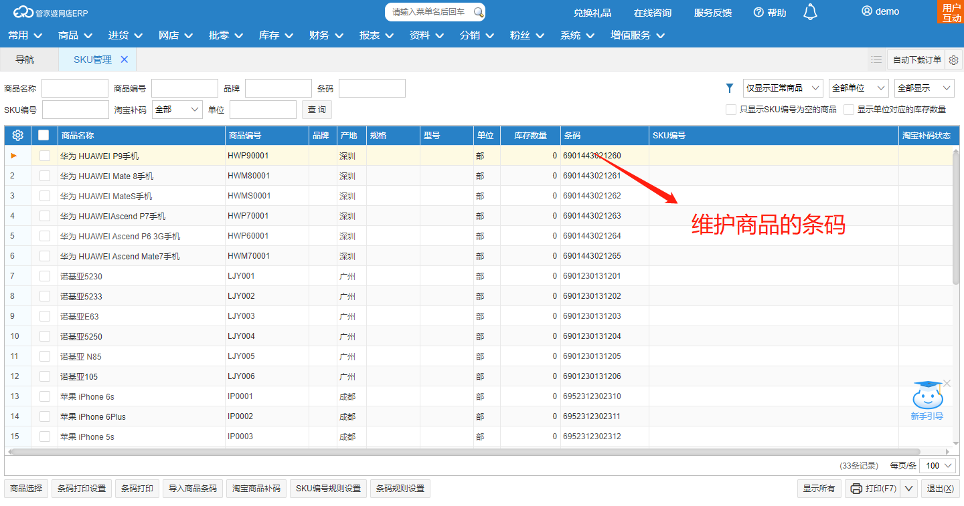Dismiss the 新手引导 mascot with its X

tap(947, 383)
